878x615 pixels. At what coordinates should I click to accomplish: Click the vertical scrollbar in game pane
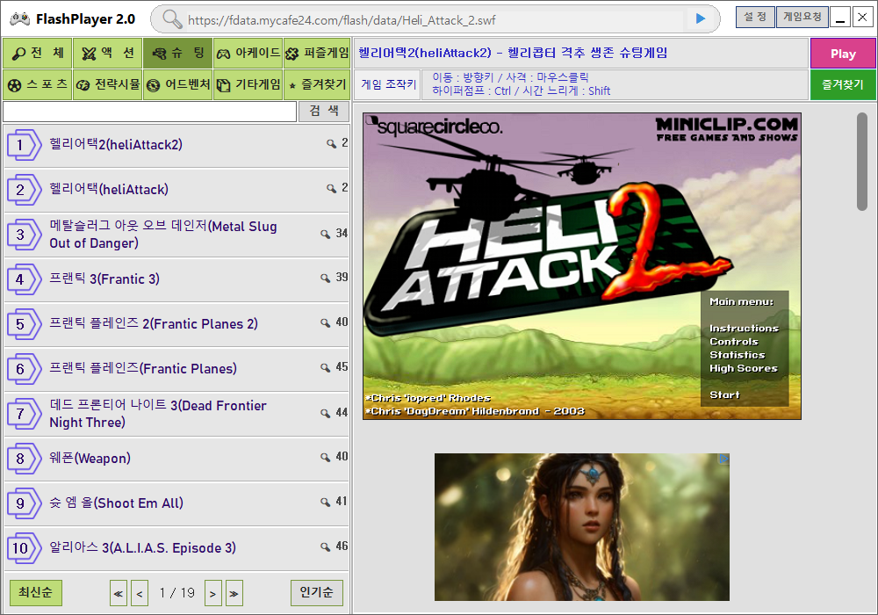coord(862,162)
